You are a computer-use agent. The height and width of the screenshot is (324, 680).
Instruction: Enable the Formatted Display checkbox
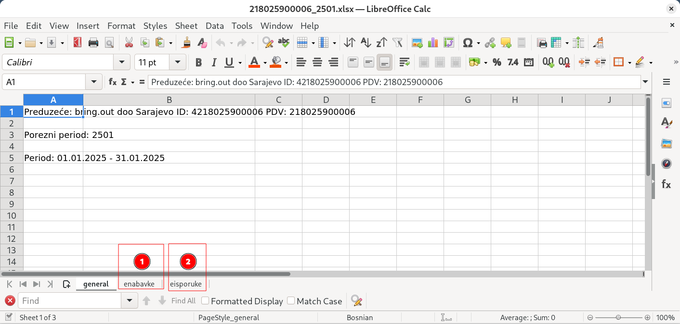pos(205,301)
